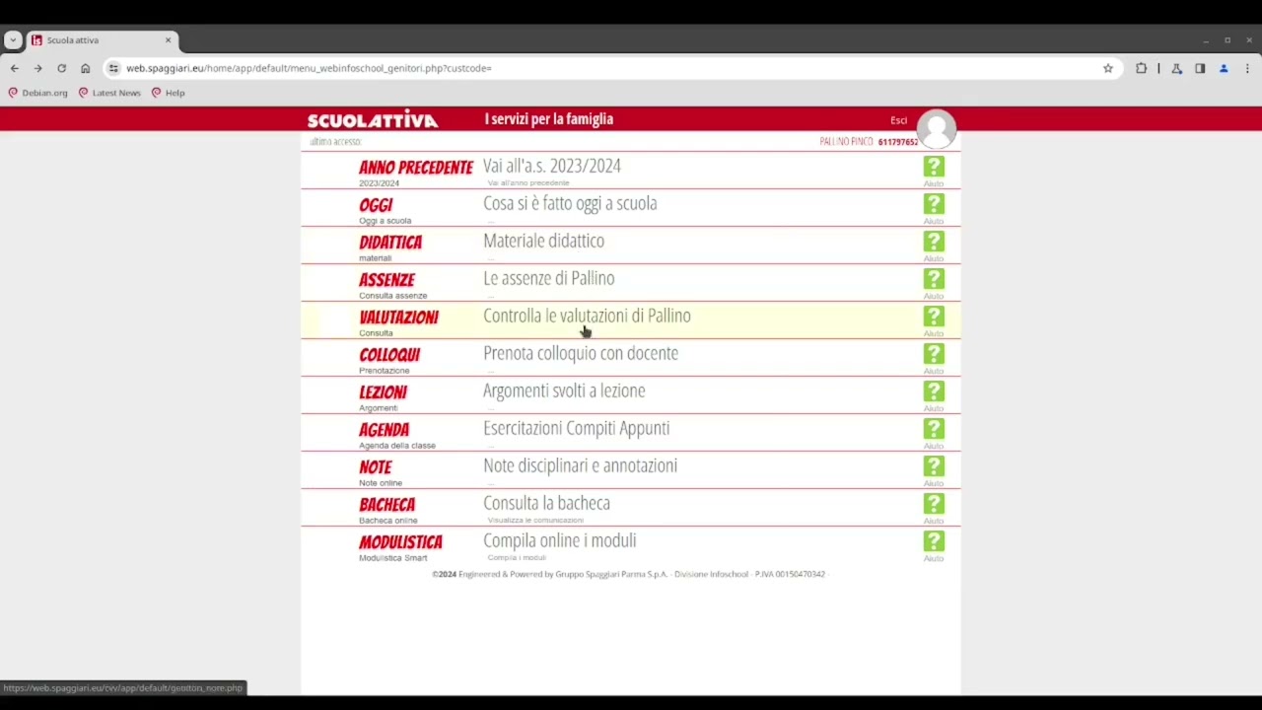Open the help icon beside Didattica
Screen dimensions: 1262x710
[x=934, y=242]
